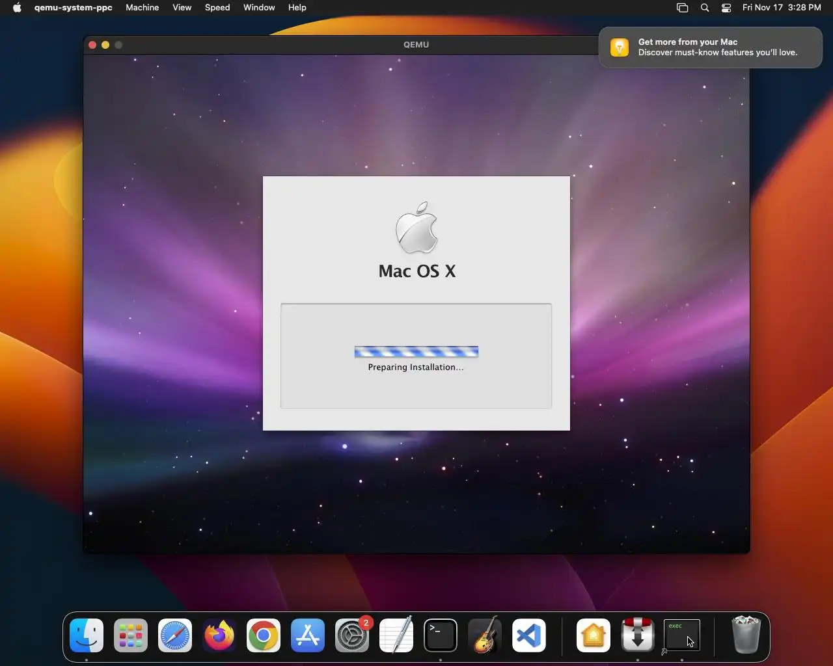Open Control Center in menu bar
Image resolution: width=833 pixels, height=666 pixels.
click(726, 8)
